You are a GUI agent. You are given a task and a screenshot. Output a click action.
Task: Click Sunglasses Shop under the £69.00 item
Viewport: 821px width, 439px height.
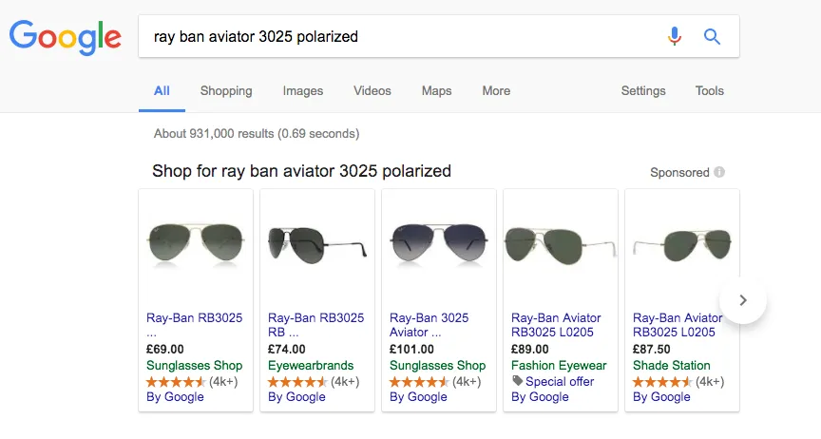click(x=194, y=365)
